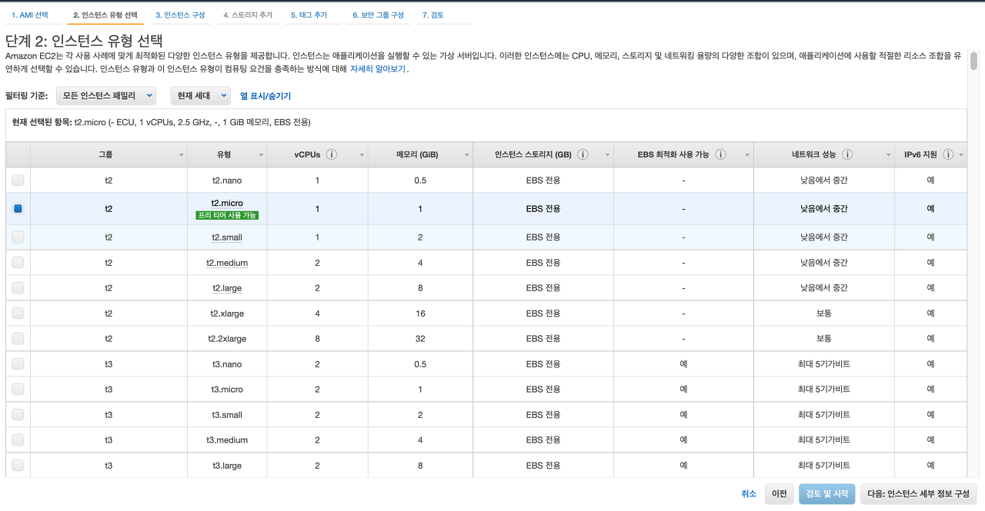
Task: Click memory value 16 in t2.xlarge row
Action: 420,314
